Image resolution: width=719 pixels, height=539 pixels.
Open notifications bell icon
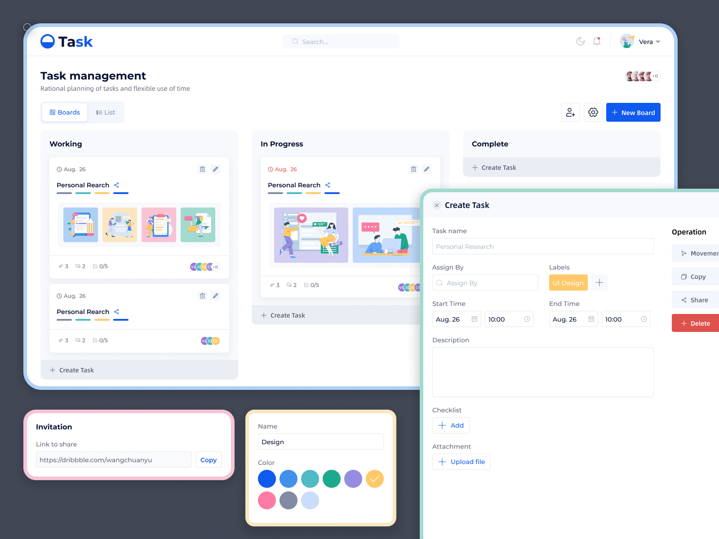597,41
